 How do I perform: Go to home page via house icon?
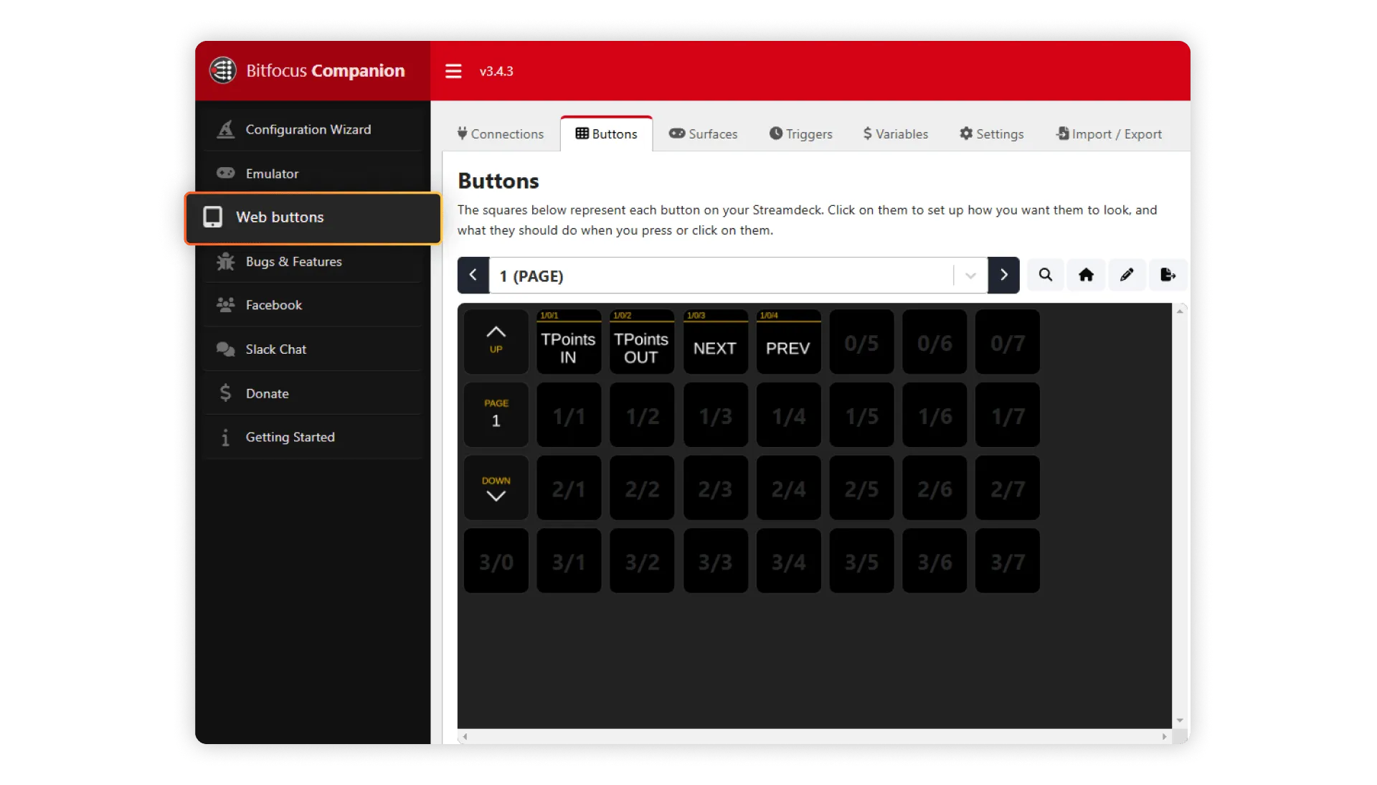tap(1086, 275)
